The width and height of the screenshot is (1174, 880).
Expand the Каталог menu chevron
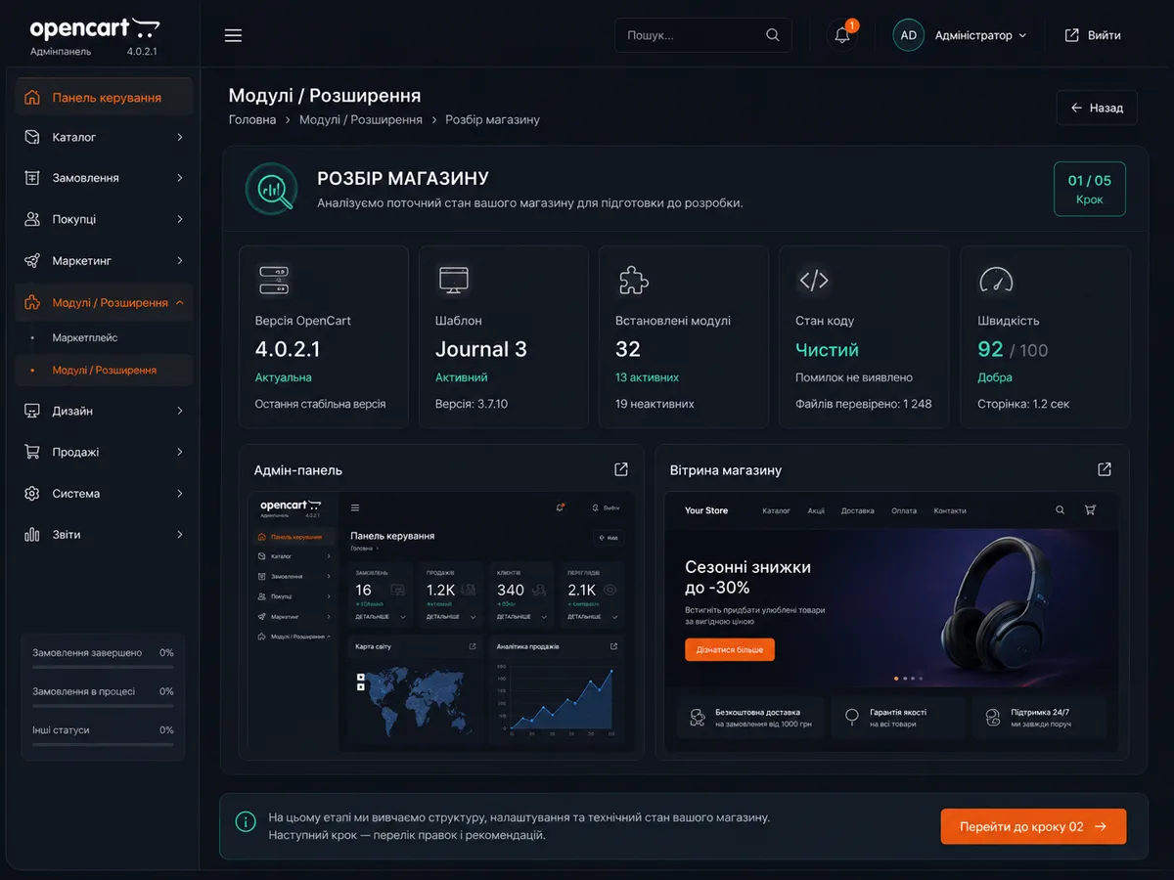tap(180, 137)
